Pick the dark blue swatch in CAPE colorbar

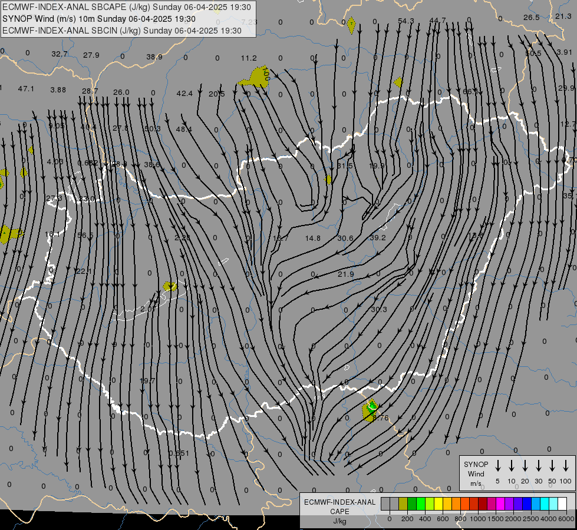pos(527,504)
